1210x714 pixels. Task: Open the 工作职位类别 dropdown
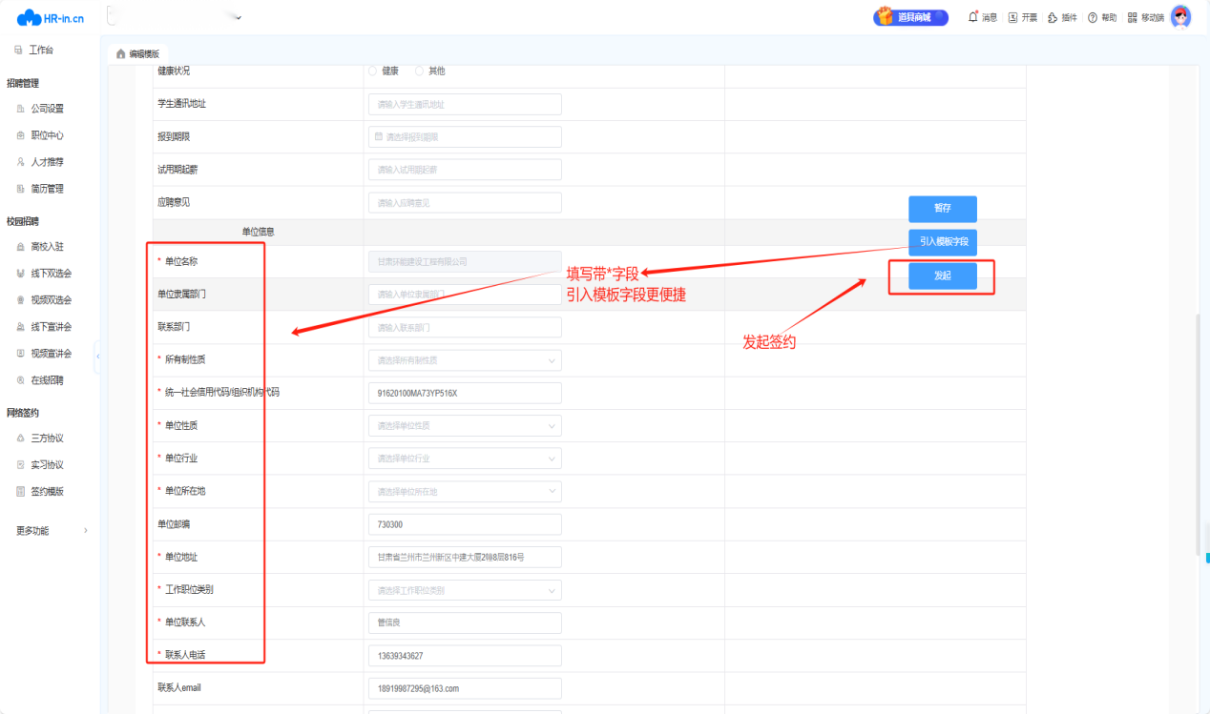click(465, 590)
